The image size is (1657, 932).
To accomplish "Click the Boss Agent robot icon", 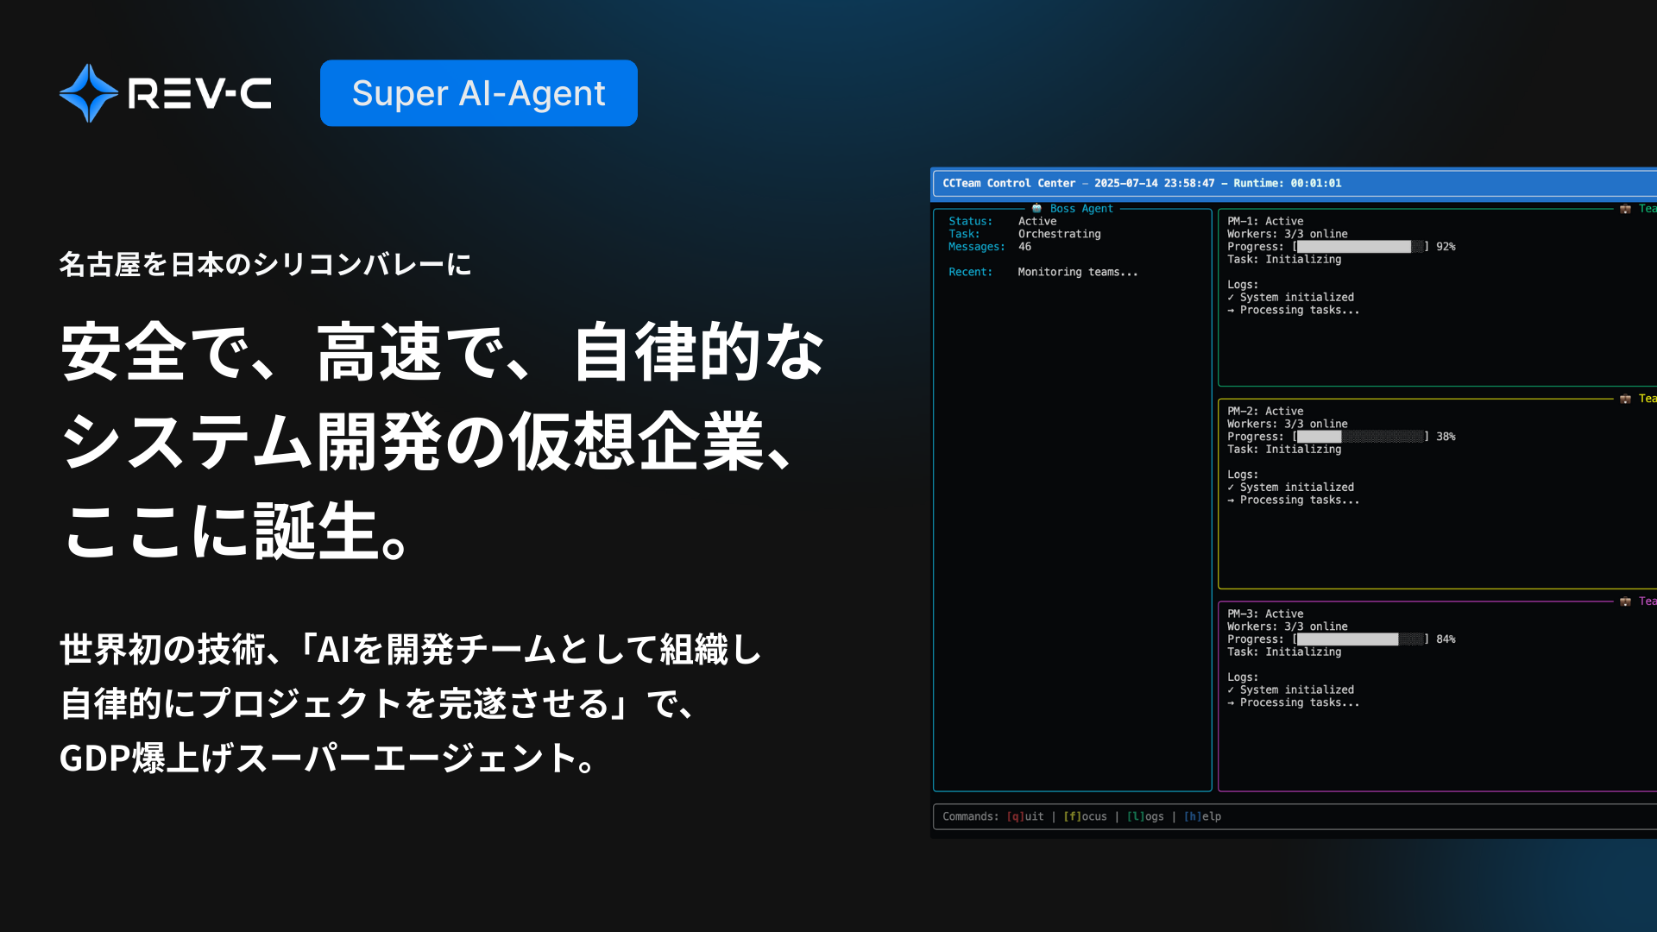I will coord(1036,209).
